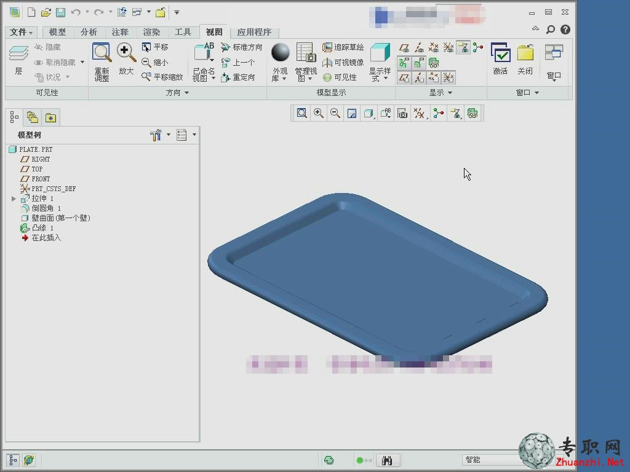This screenshot has height=472, width=630.
Task: Open the 取消隐藏 dropdown arrow
Action: pyautogui.click(x=82, y=62)
